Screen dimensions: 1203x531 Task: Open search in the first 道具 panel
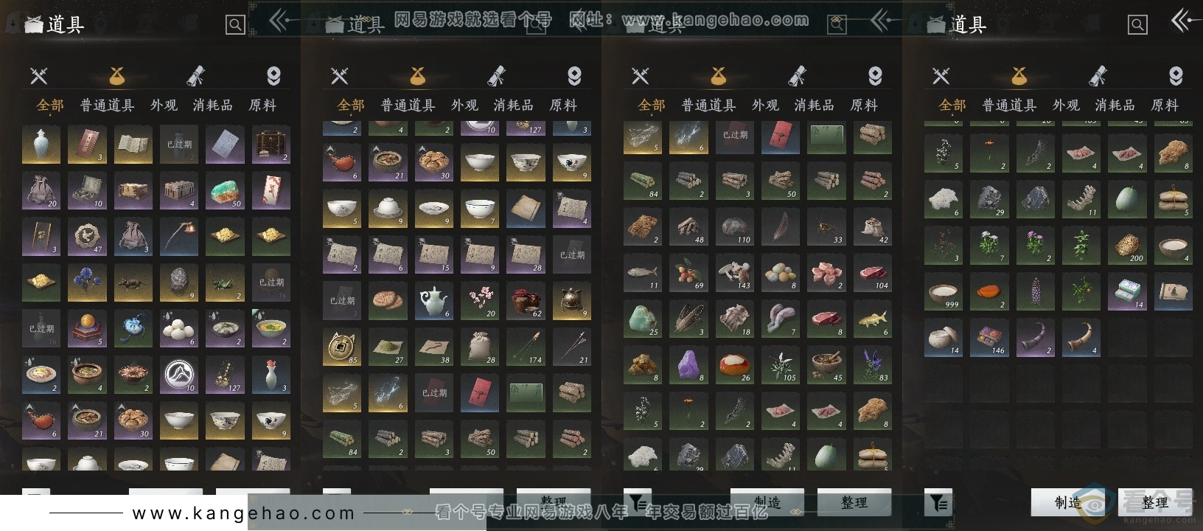click(x=235, y=25)
